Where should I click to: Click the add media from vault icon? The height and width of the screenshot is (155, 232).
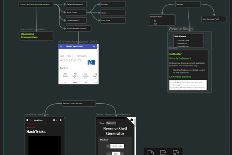pyautogui.click(x=176, y=153)
